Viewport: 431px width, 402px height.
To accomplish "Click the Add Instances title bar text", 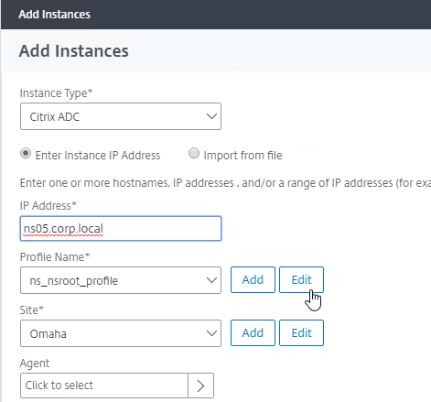I will pos(55,15).
